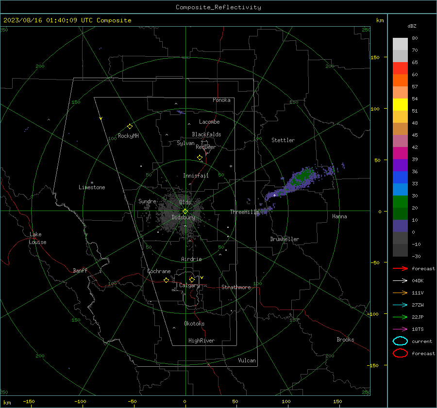
Task: Click the ThreeHills town label
Action: pyautogui.click(x=244, y=212)
